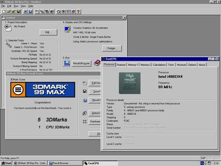Open the About tab in TestCPU
The image size is (221, 166).
click(x=202, y=65)
